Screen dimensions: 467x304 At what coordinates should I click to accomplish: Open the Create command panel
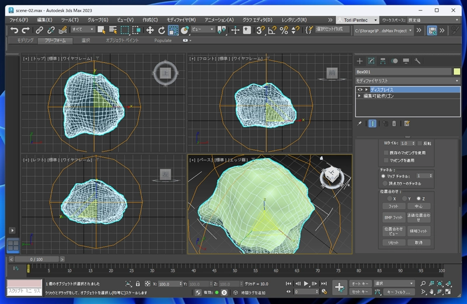coord(360,61)
